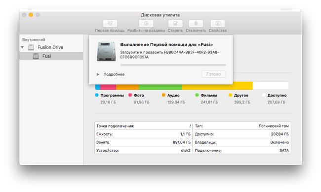Click the orange Аудио segment of usage bar

point(127,87)
